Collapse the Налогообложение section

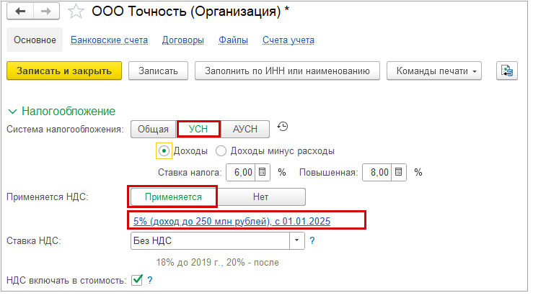tap(12, 112)
